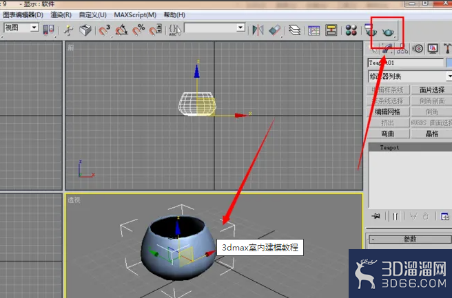452x298 pixels.
Task: Click the 编辑网格 modifier button
Action: [x=388, y=111]
